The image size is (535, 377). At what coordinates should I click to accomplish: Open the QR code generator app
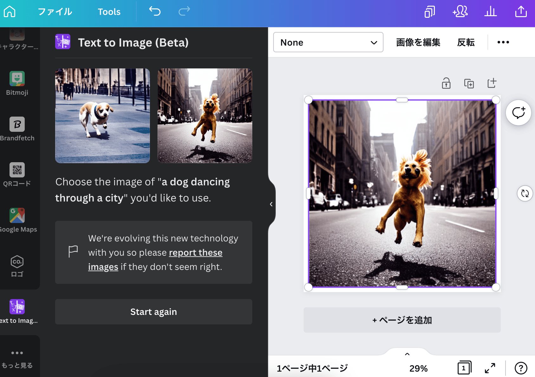pyautogui.click(x=17, y=175)
